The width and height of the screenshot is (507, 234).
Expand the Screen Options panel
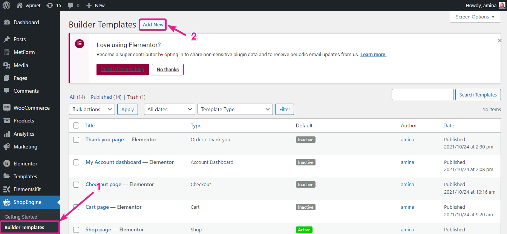click(475, 17)
